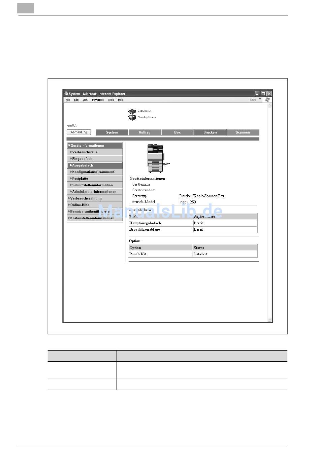Expand the Kostenstelleninformationen section
The image size is (320, 458).
point(95,218)
